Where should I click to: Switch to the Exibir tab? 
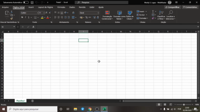pyautogui.click(x=92, y=7)
